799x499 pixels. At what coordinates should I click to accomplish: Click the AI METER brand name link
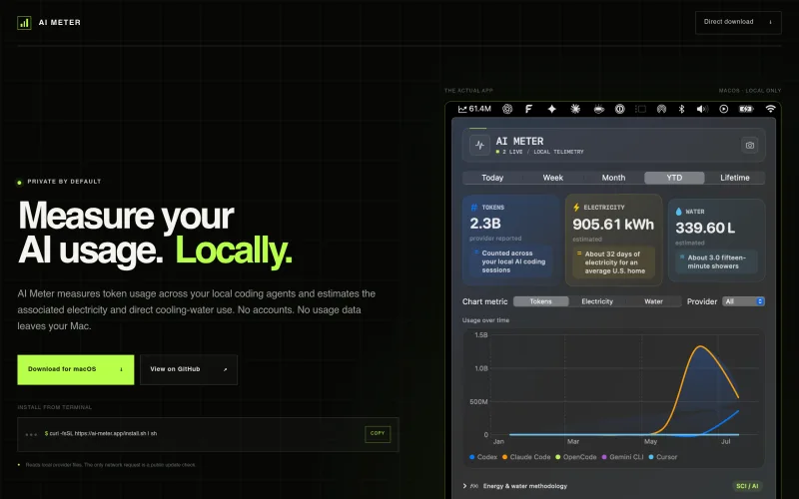pyautogui.click(x=60, y=22)
